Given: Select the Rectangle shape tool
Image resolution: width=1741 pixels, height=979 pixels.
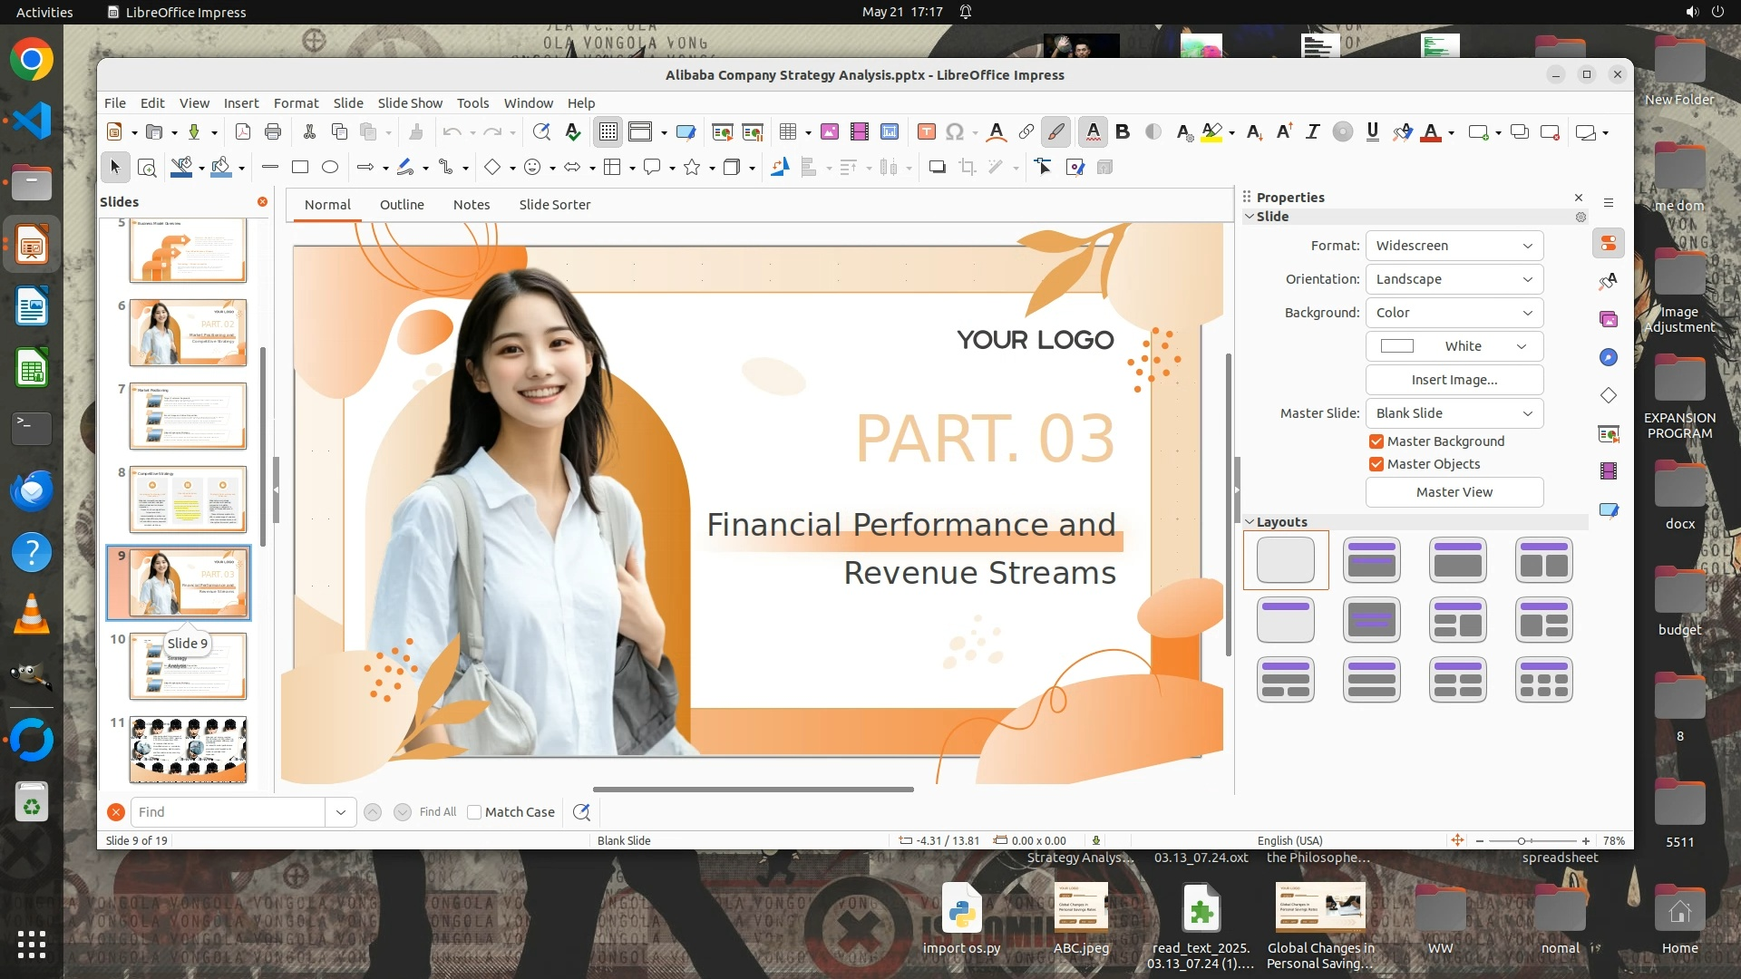Looking at the screenshot, I should click(300, 167).
